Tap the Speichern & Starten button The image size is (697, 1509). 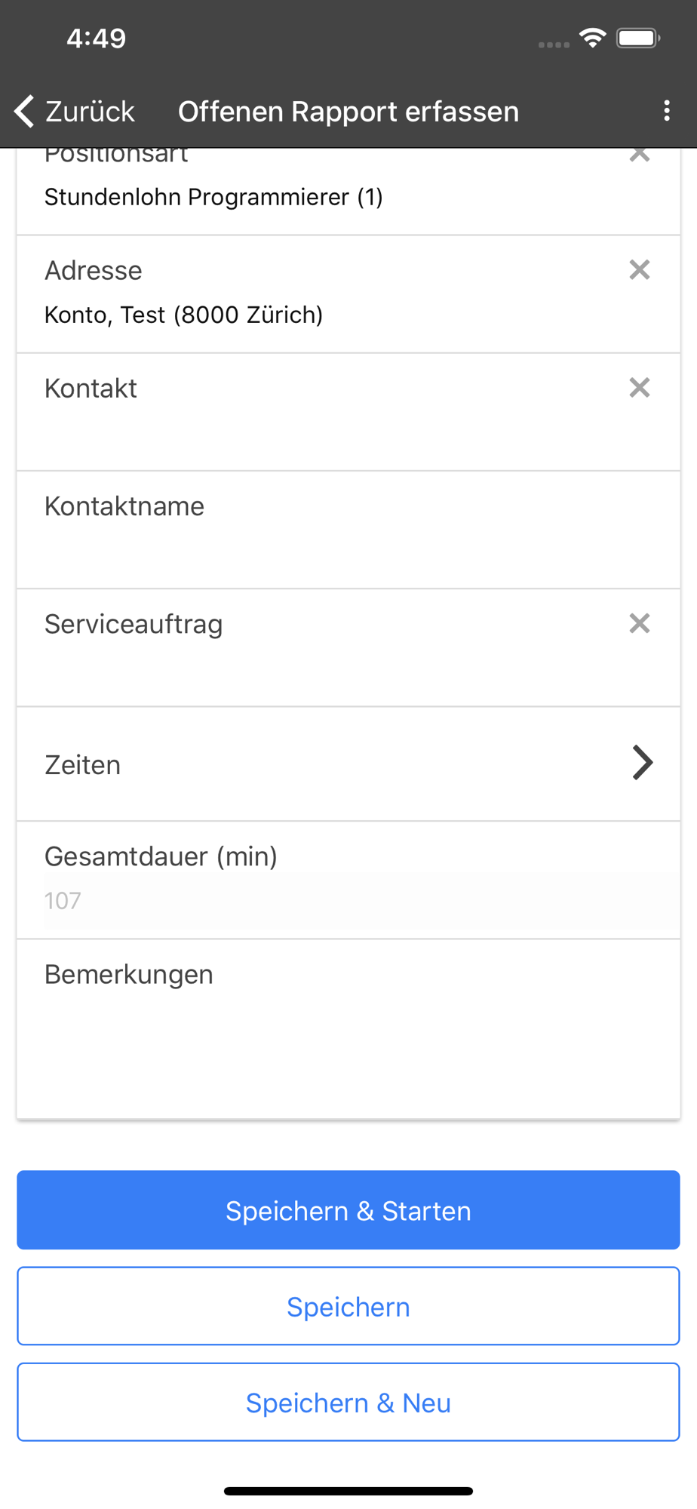[x=348, y=1210]
